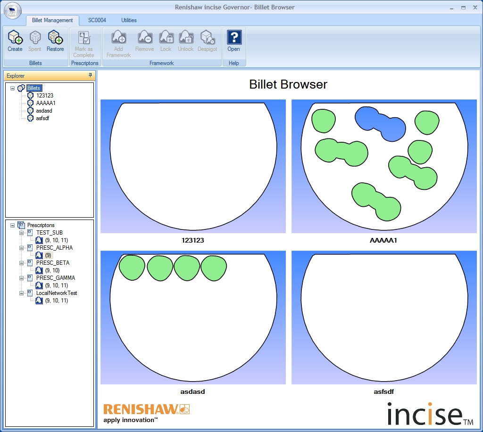Click the asdasd billet thumbnail

tap(193, 318)
